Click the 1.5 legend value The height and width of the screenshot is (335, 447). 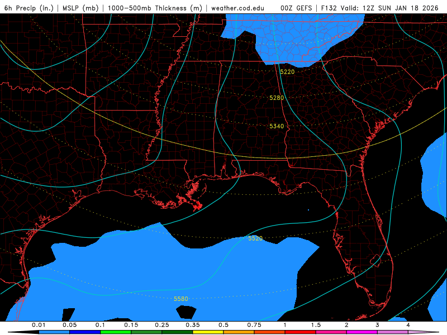(316, 325)
